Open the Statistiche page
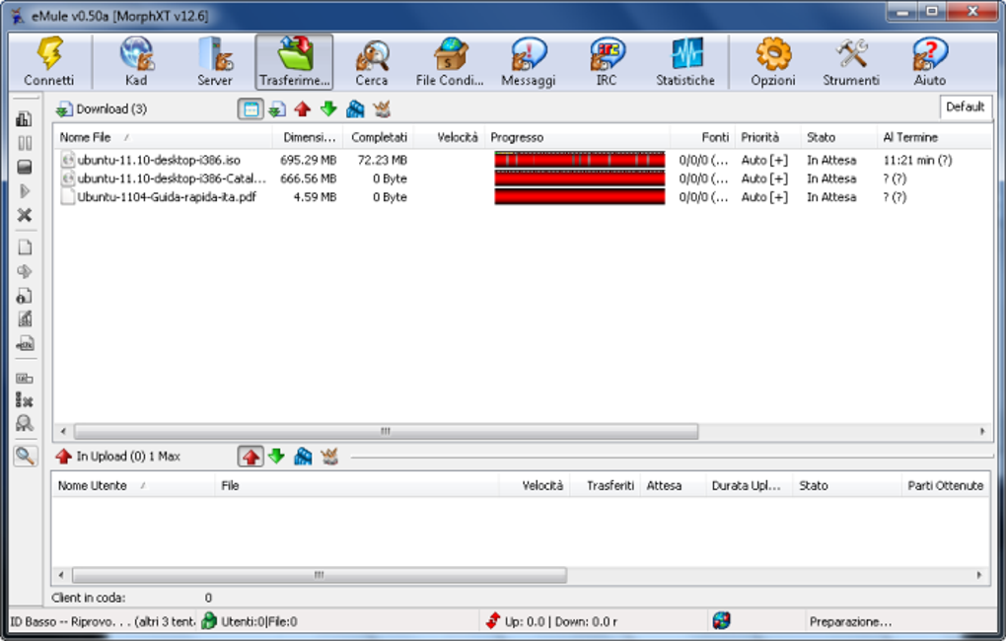The image size is (1006, 641). tap(685, 61)
